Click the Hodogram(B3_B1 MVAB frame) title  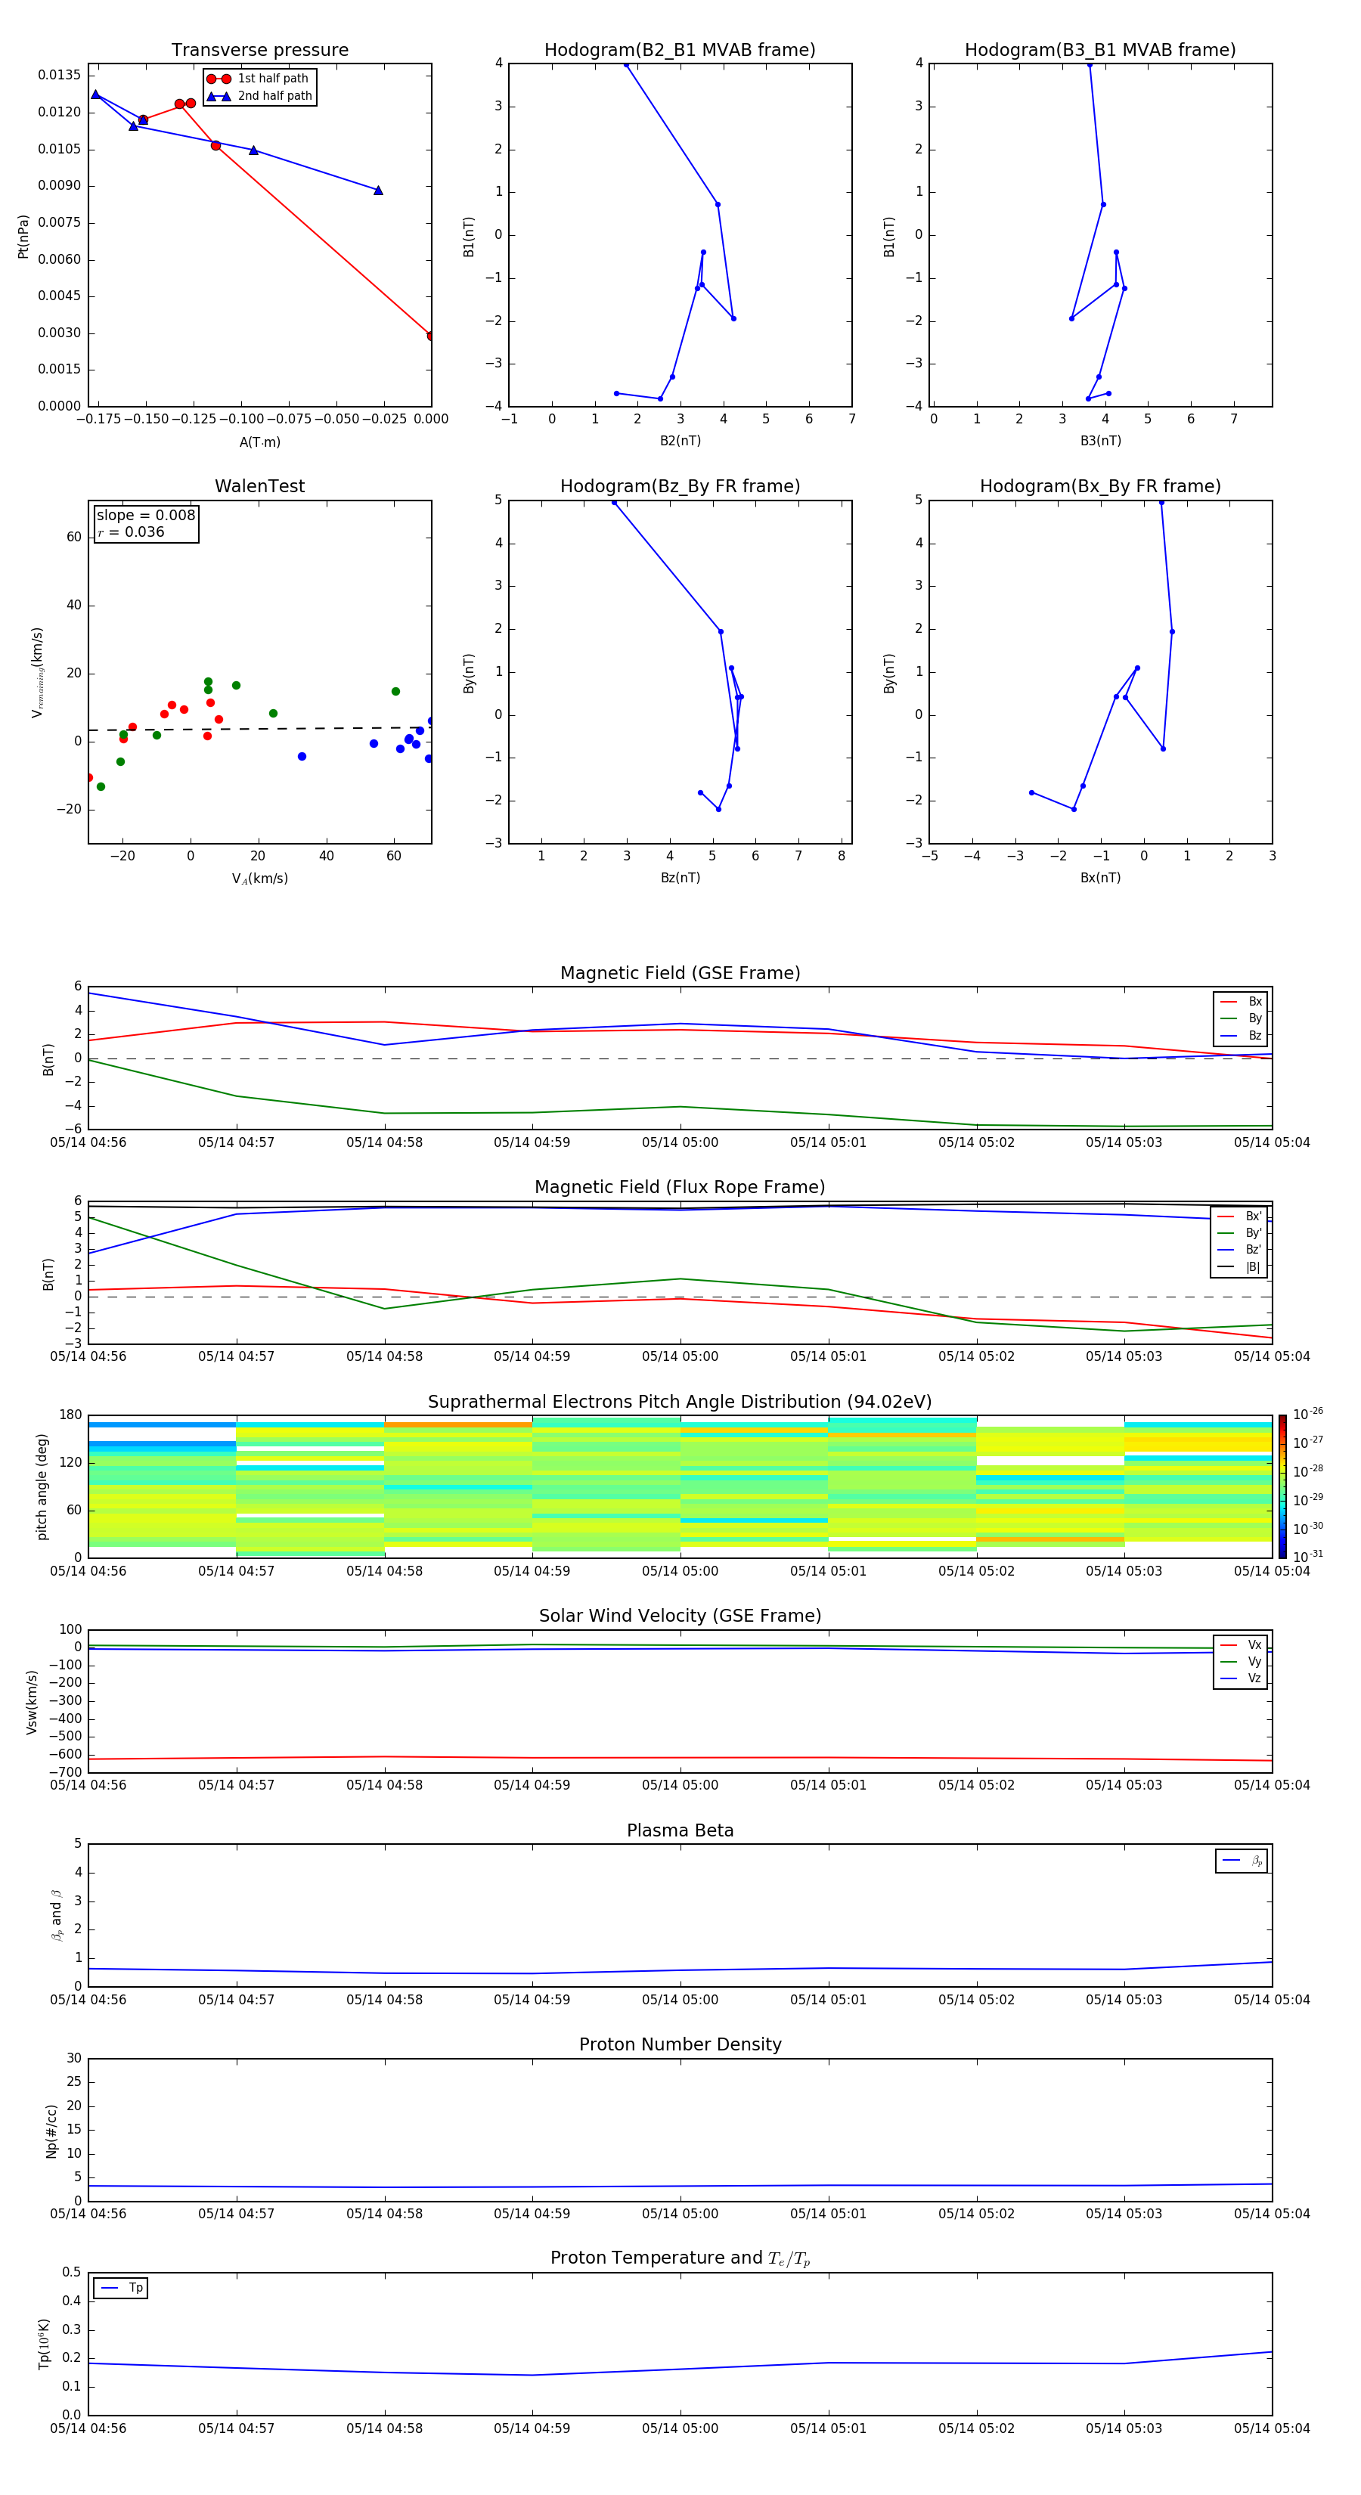(x=1100, y=49)
